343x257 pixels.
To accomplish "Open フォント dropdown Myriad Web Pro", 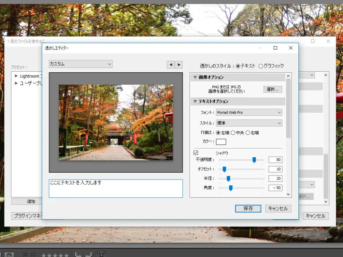I will (x=249, y=112).
